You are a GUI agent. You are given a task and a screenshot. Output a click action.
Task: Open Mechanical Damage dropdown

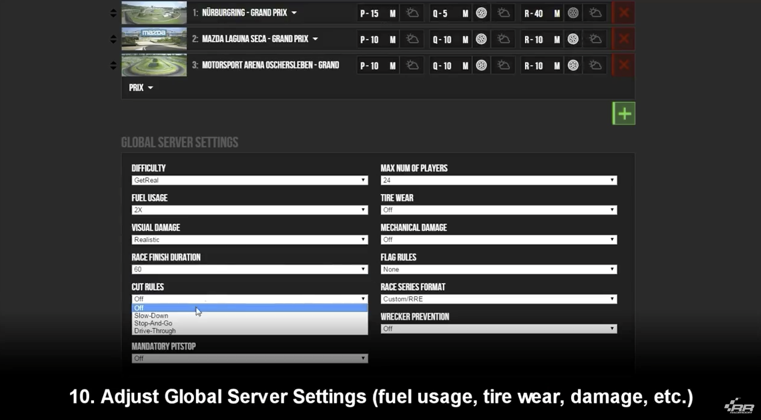pos(499,239)
